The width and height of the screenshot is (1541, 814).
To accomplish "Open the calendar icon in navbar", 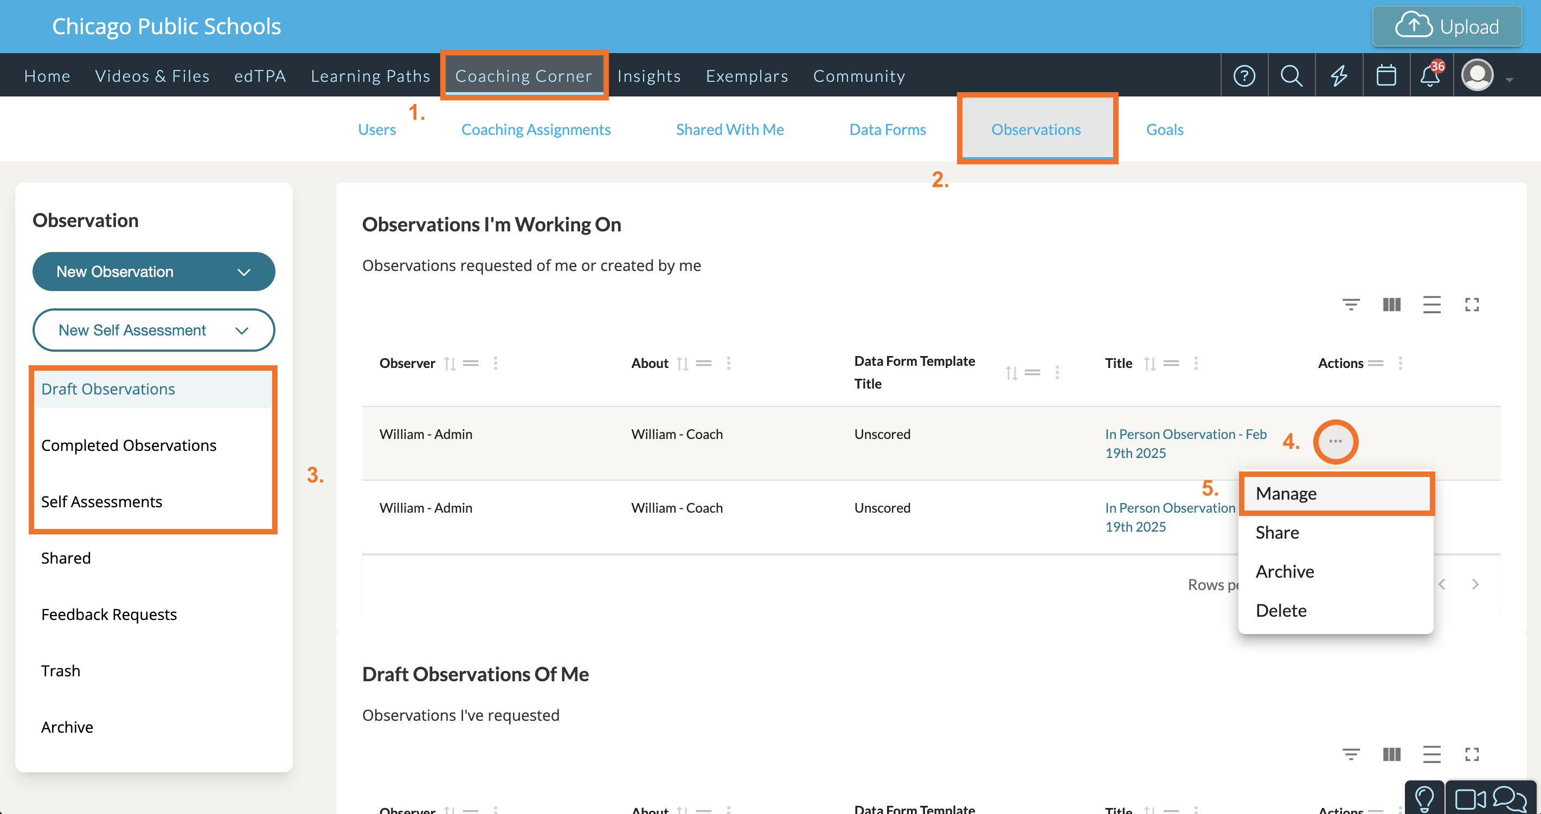I will [x=1386, y=76].
